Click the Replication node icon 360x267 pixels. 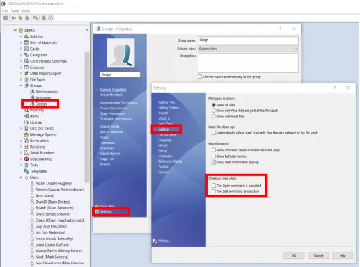(26, 140)
